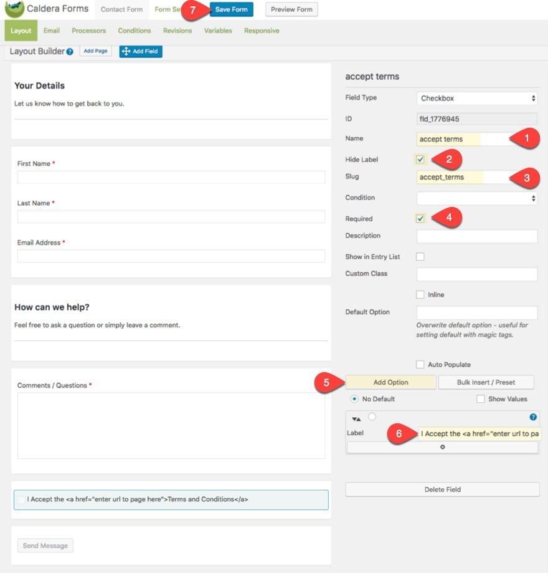Click the Add Field move icon button
This screenshot has height=573, width=548.
coord(141,51)
